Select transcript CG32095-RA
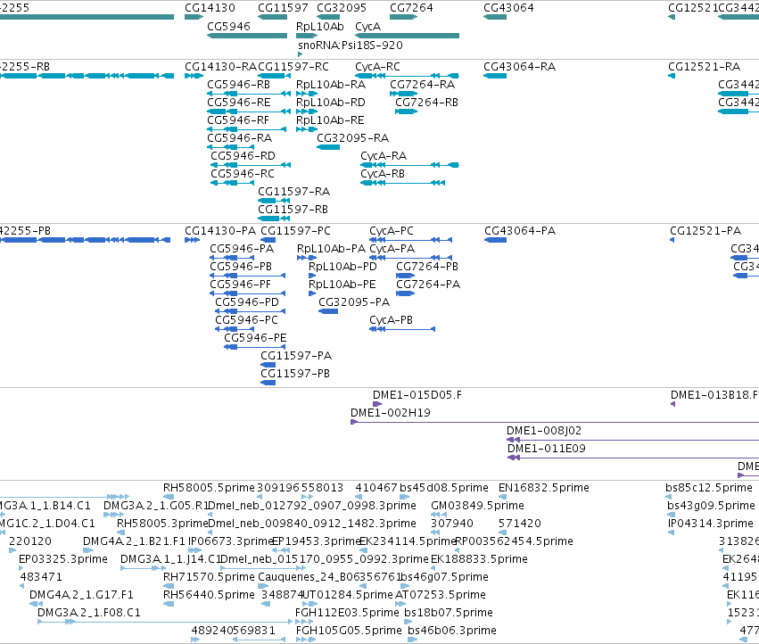The width and height of the screenshot is (759, 644). (352, 138)
